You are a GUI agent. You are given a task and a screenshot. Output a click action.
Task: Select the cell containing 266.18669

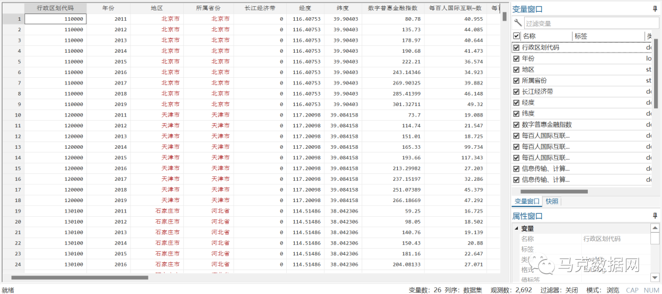click(x=393, y=200)
